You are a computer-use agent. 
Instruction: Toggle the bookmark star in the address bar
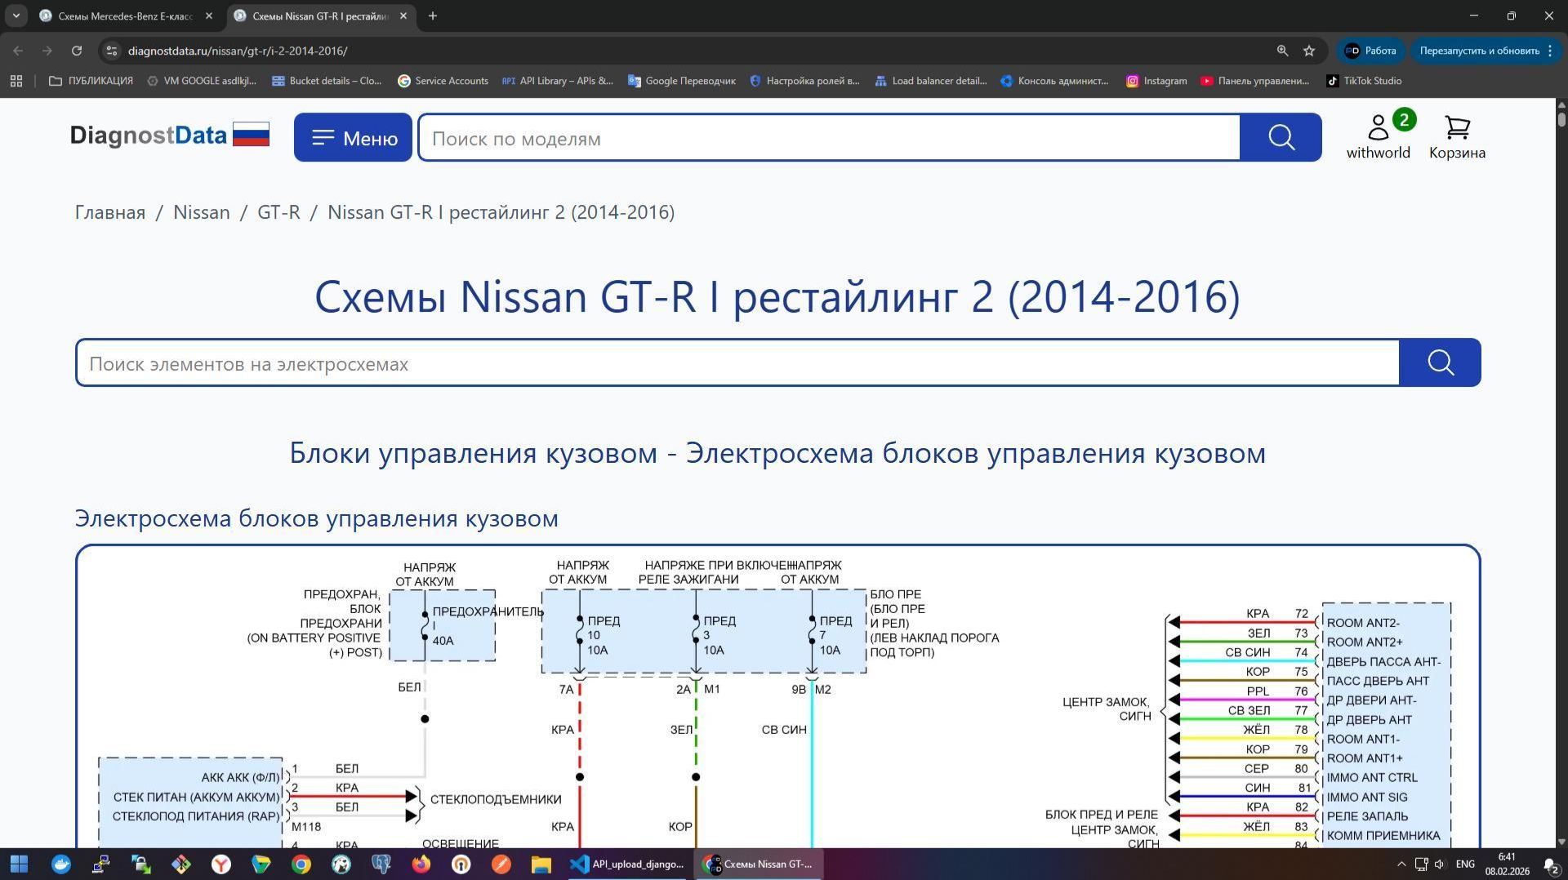point(1309,50)
